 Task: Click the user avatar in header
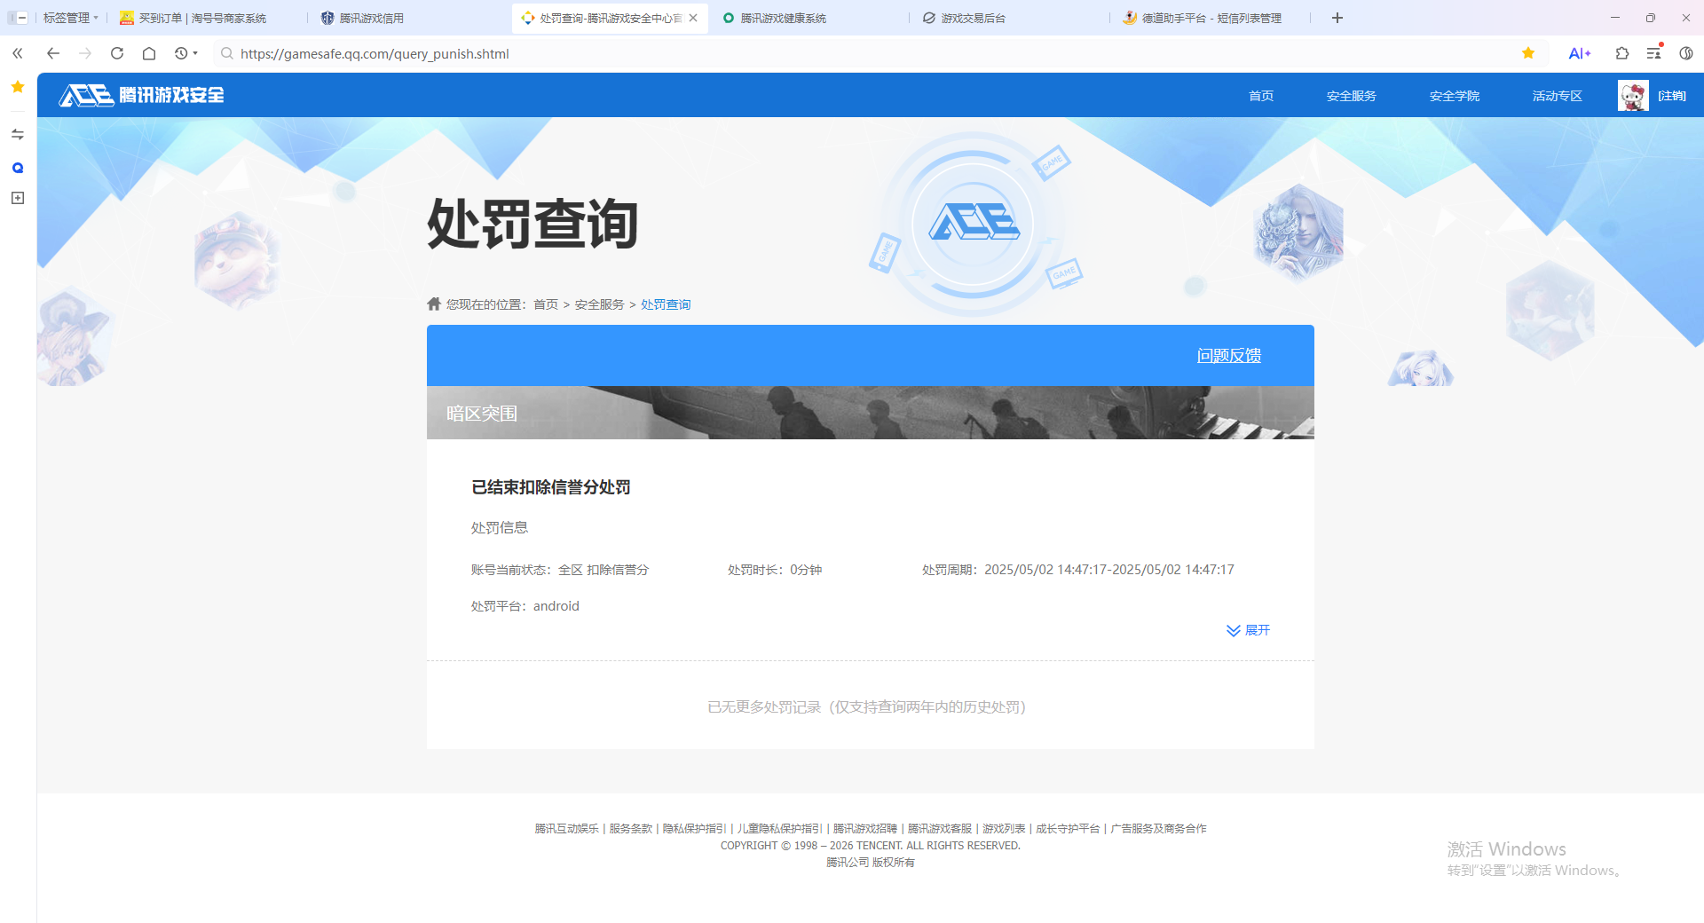(x=1633, y=96)
